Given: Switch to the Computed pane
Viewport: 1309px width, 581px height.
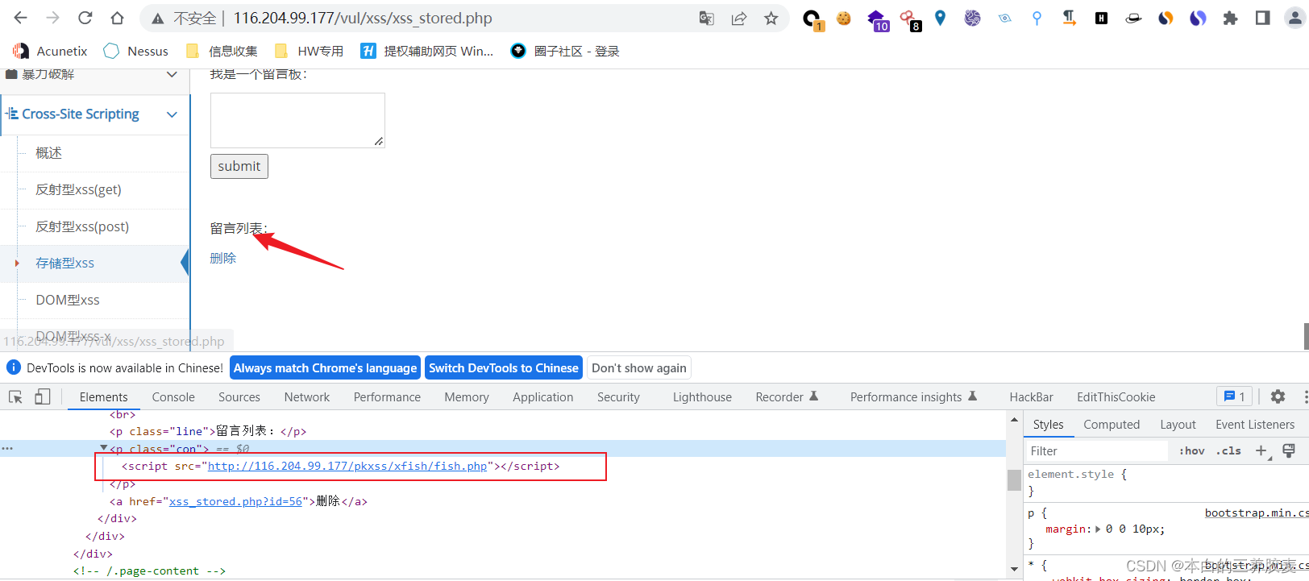Looking at the screenshot, I should 1112,425.
